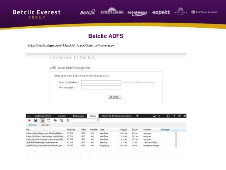Click the help question mark icon
The width and height of the screenshot is (226, 170).
pos(174,116)
